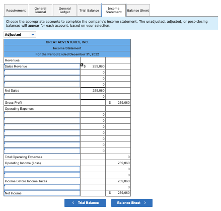Switch to the General Journal tab
This screenshot has width=221, height=211.
(x=40, y=10)
